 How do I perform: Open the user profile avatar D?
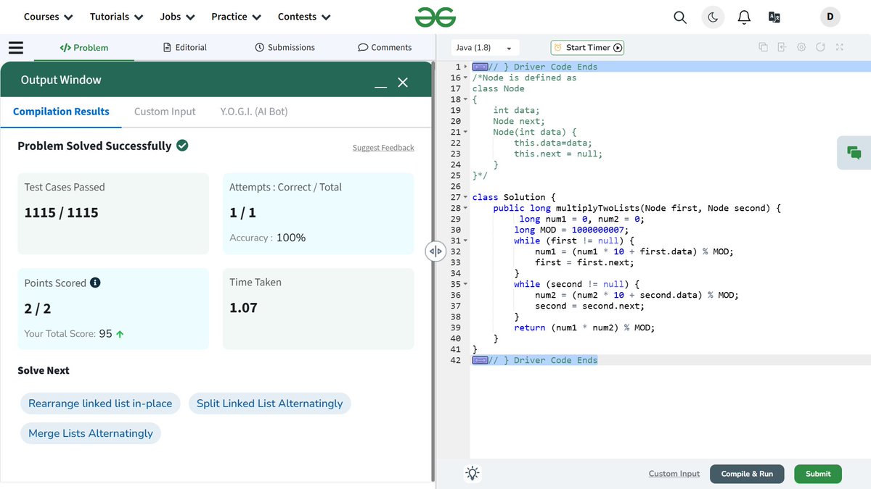pyautogui.click(x=830, y=17)
